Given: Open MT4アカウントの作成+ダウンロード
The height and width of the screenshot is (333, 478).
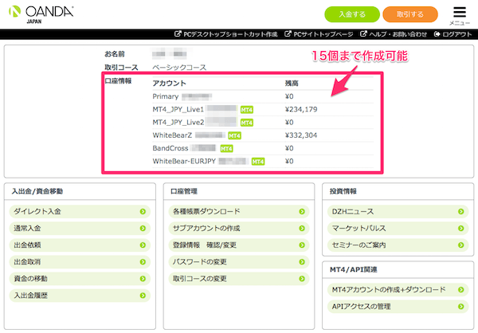Looking at the screenshot, I should [398, 290].
